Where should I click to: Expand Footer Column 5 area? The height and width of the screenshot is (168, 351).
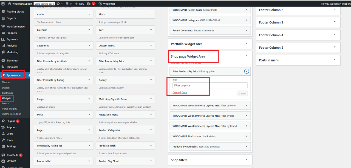(335, 47)
